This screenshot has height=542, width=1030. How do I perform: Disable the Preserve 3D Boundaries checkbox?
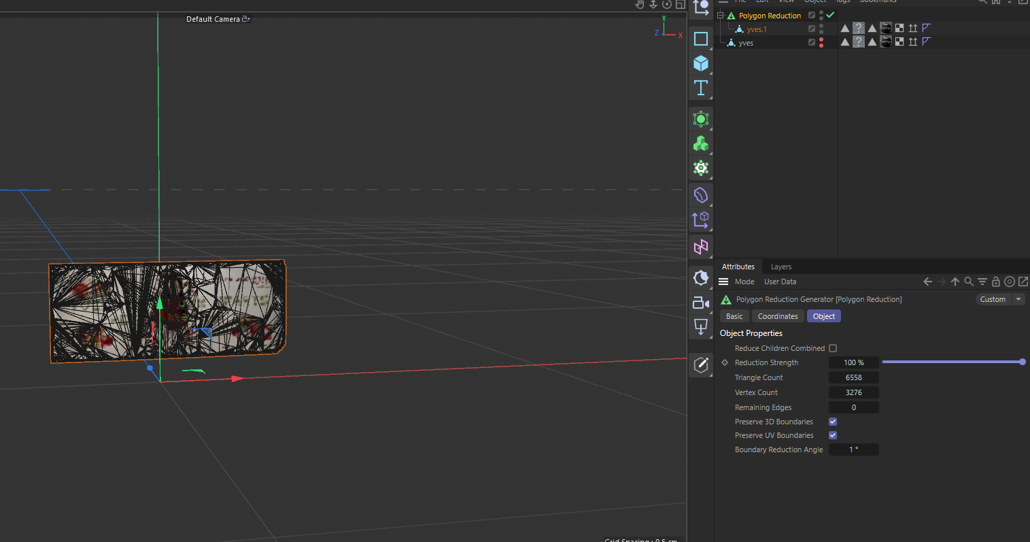tap(832, 421)
